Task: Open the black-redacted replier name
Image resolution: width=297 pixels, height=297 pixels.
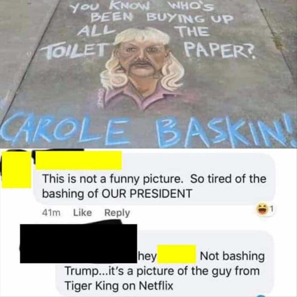Action: (78, 244)
